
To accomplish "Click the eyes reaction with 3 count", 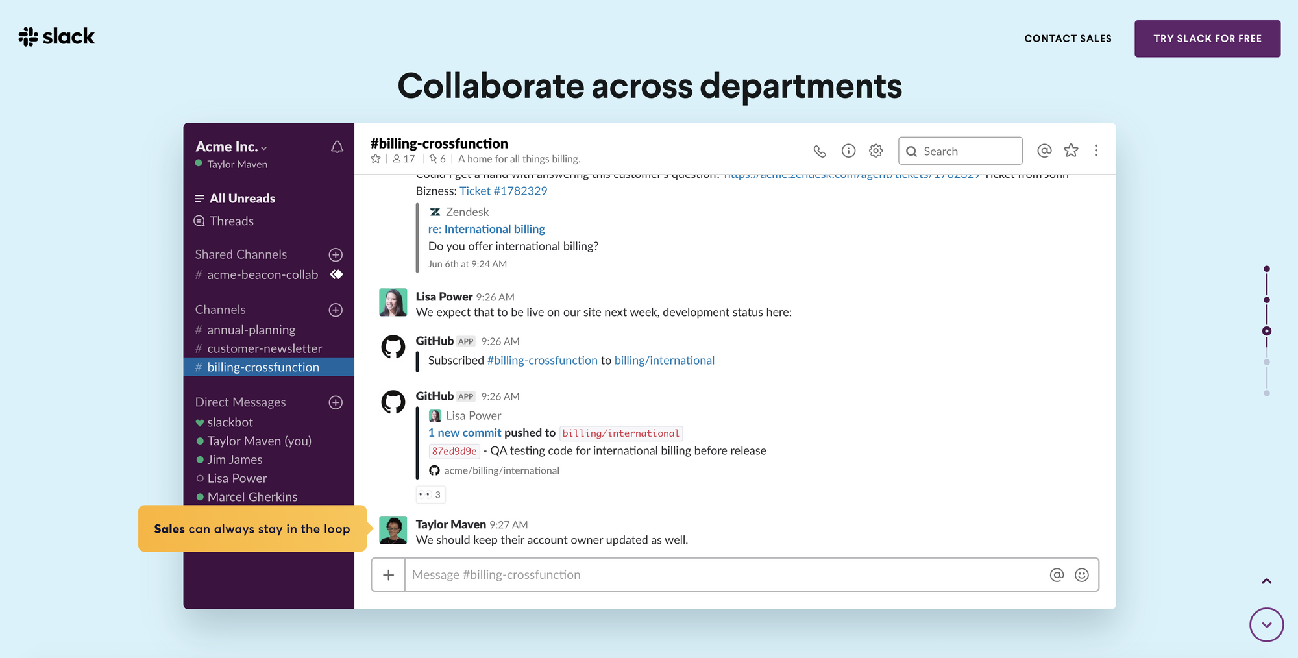I will 430,494.
